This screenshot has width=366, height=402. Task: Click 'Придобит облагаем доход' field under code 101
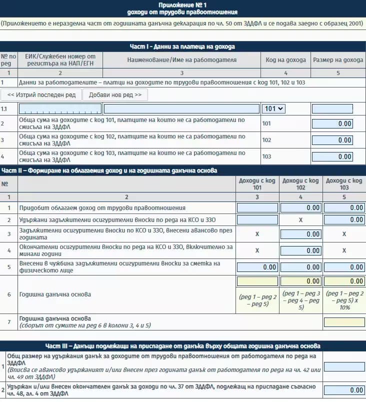coord(257,207)
